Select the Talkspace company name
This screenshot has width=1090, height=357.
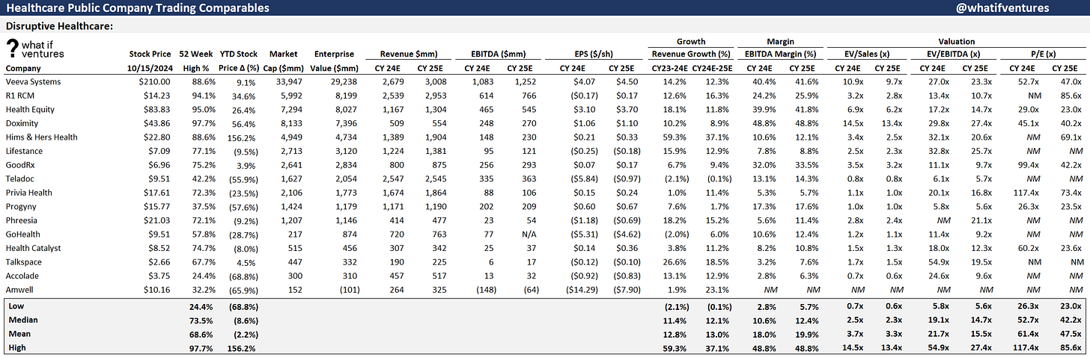click(x=25, y=263)
